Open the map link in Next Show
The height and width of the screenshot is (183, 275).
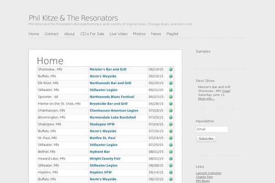coord(226,91)
